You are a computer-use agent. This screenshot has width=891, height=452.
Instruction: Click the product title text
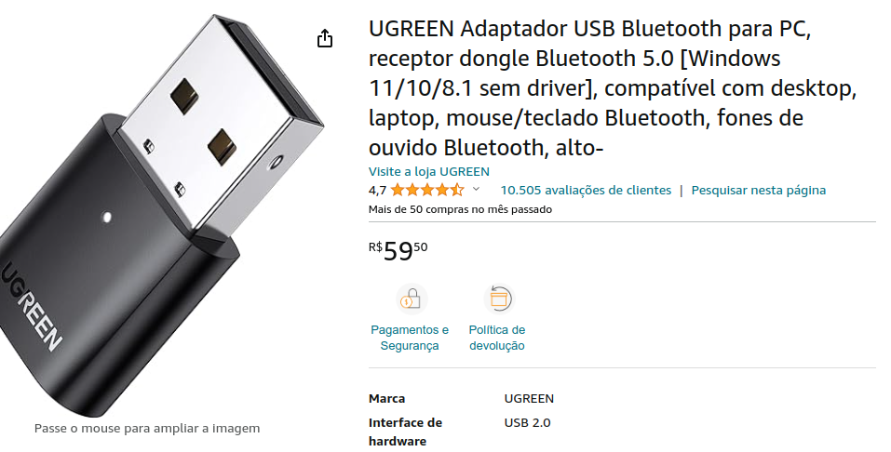pyautogui.click(x=613, y=88)
